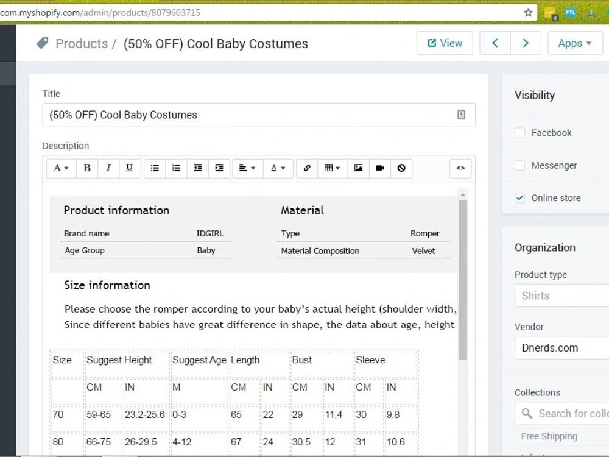This screenshot has width=609, height=457.
Task: Toggle underline formatting in description editor
Action: click(x=129, y=168)
